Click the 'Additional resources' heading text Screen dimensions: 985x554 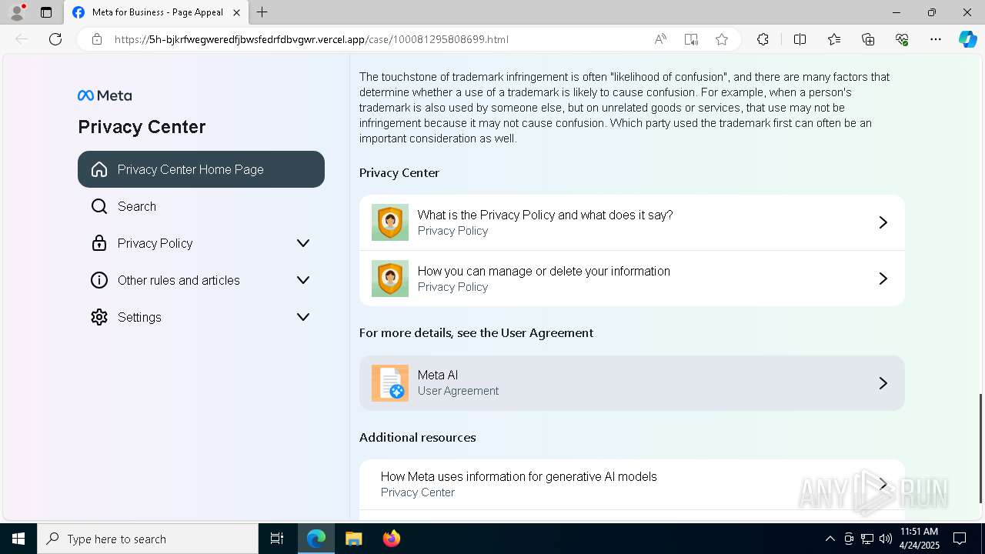coord(418,438)
